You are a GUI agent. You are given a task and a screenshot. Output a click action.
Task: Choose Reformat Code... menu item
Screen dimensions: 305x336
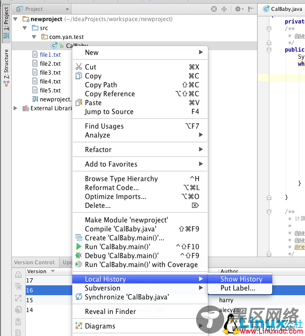140,188
